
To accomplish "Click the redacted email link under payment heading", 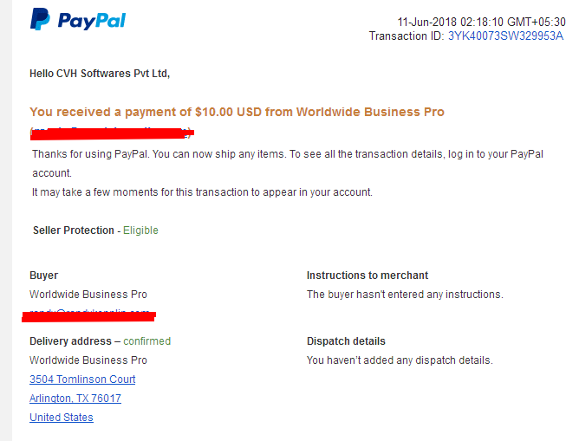I will (x=112, y=133).
